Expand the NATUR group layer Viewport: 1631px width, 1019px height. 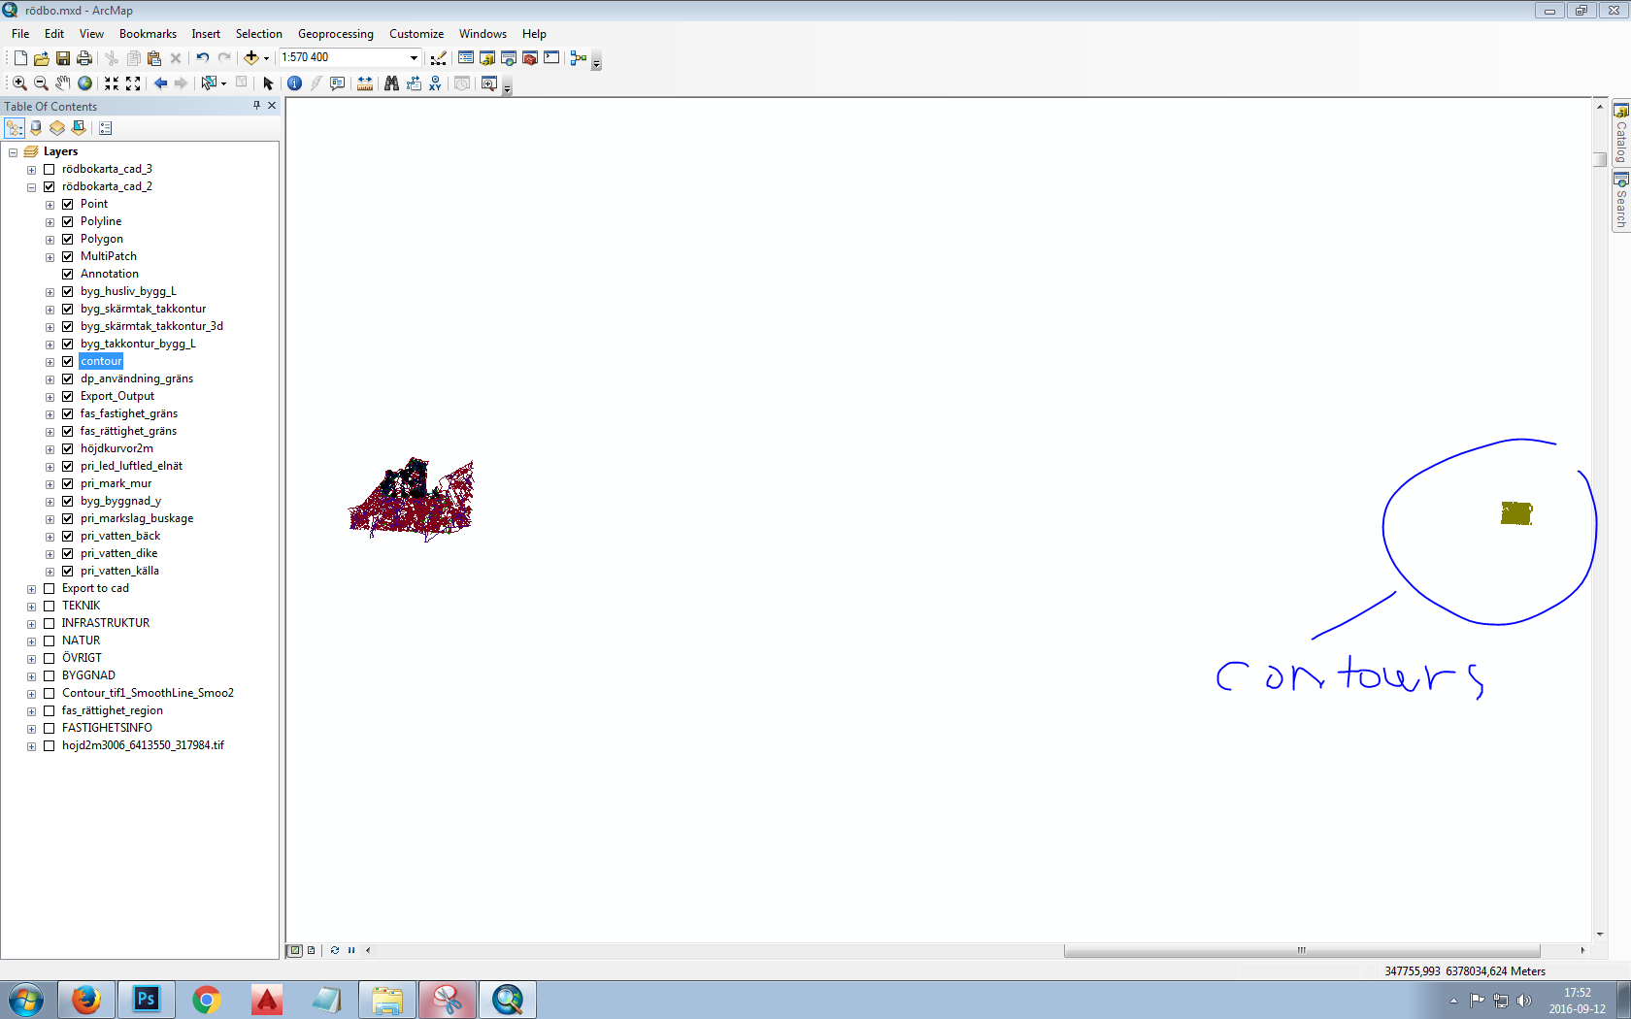pyautogui.click(x=31, y=641)
